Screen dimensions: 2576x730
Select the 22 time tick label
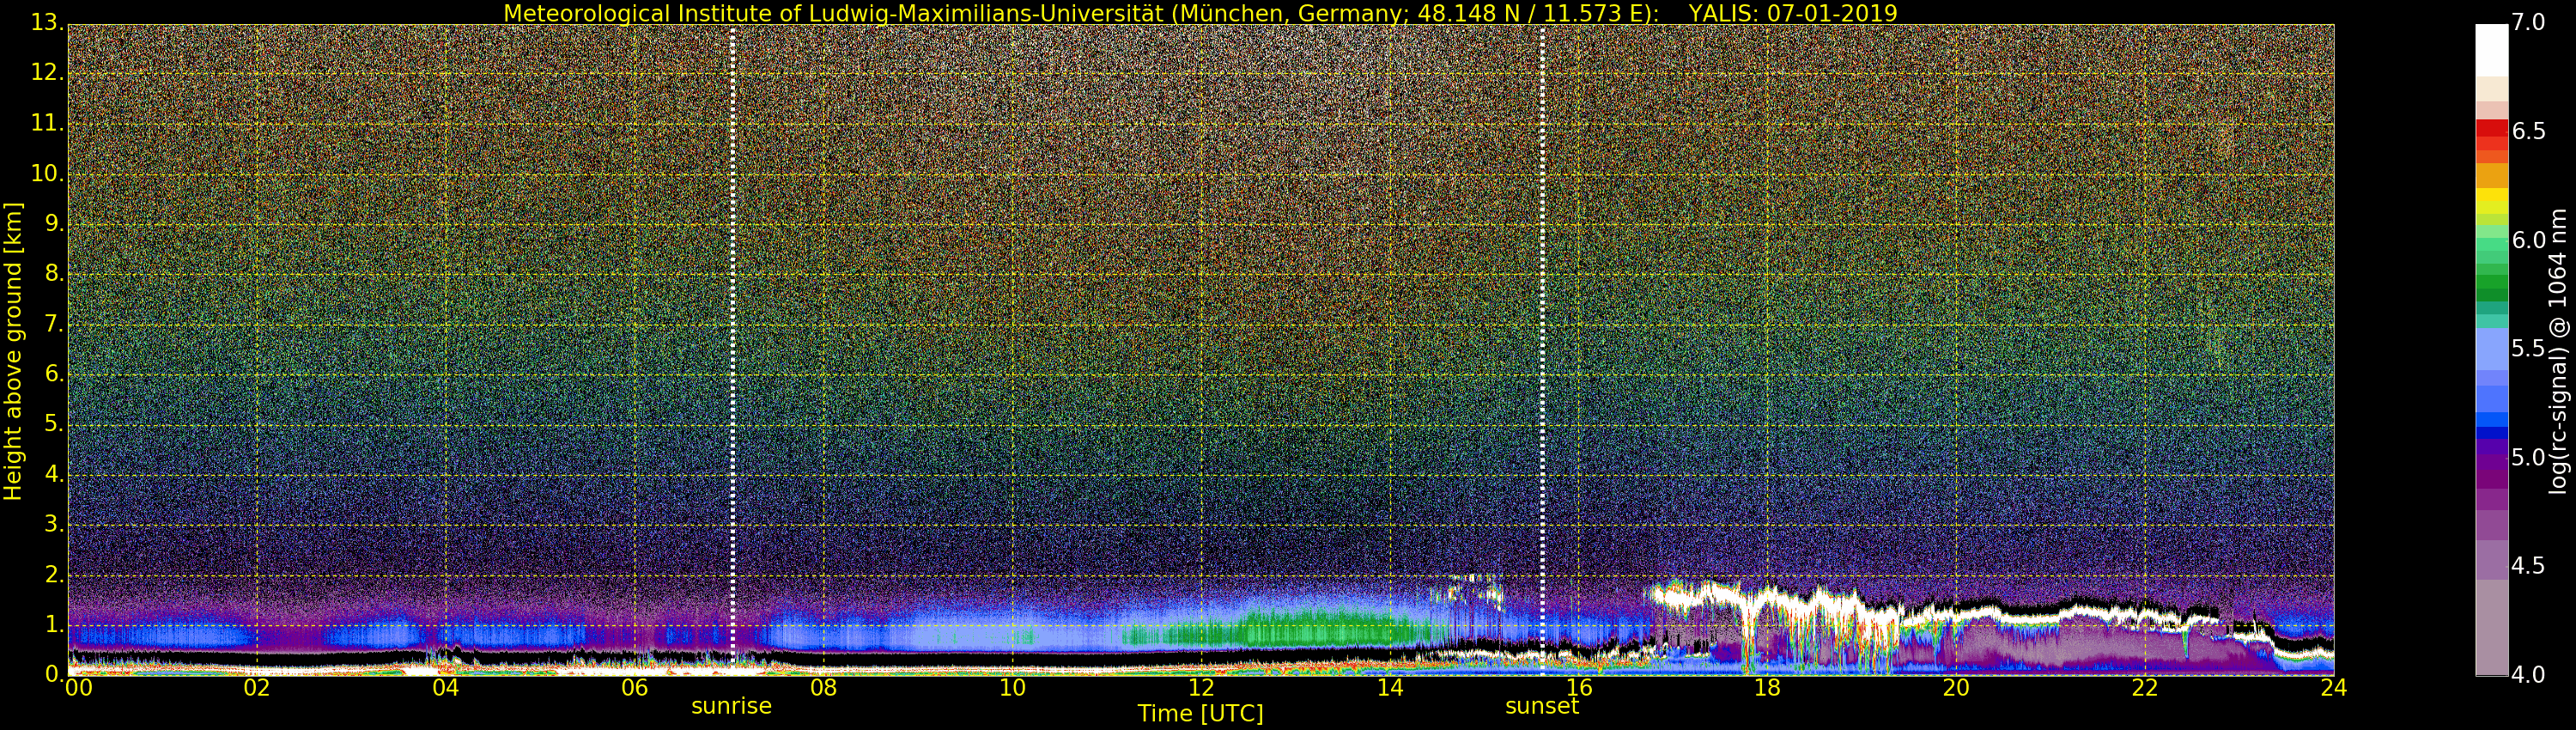pyautogui.click(x=2145, y=688)
